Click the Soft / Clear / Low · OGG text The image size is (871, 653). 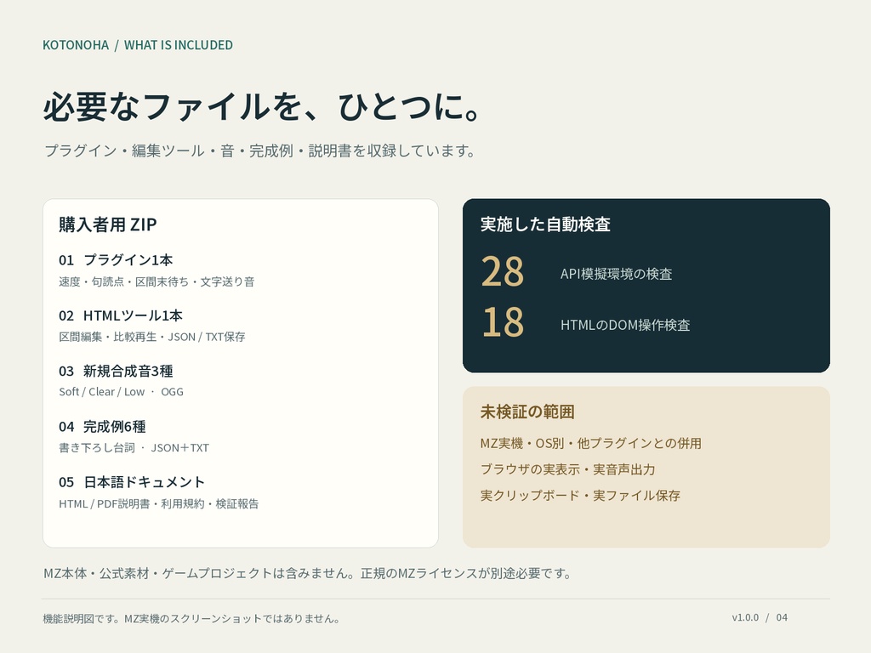pyautogui.click(x=121, y=391)
